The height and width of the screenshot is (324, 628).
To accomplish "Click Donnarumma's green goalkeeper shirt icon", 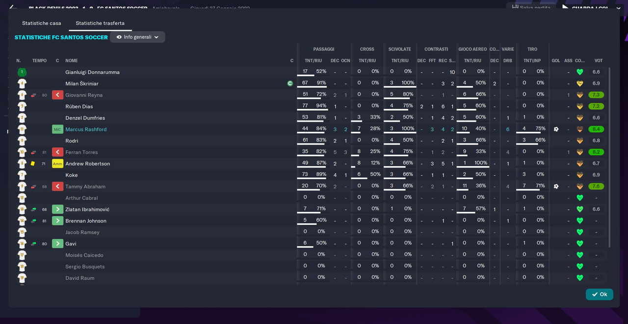I will point(22,72).
